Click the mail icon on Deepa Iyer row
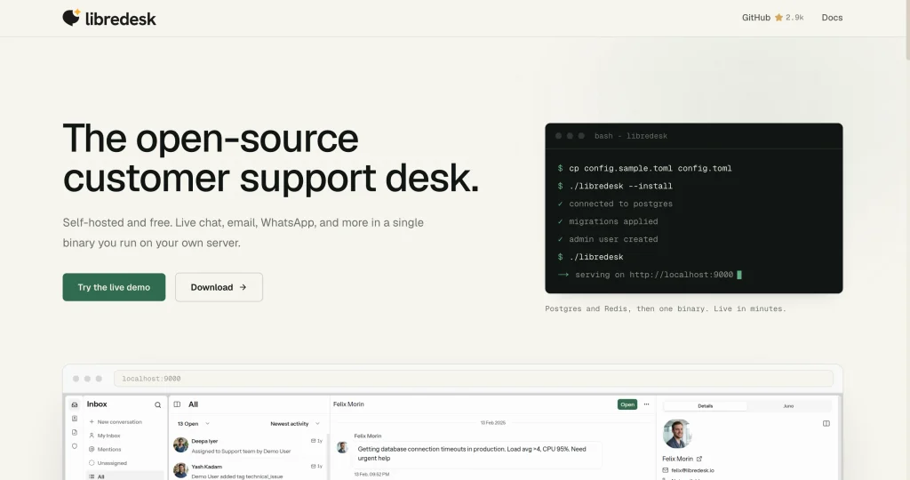The height and width of the screenshot is (480, 910). pyautogui.click(x=314, y=441)
